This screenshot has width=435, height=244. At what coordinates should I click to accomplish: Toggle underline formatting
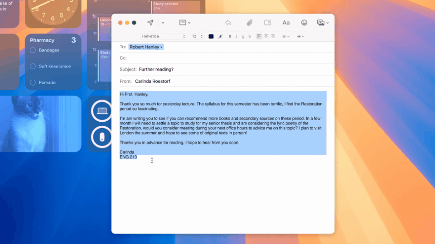pyautogui.click(x=243, y=36)
